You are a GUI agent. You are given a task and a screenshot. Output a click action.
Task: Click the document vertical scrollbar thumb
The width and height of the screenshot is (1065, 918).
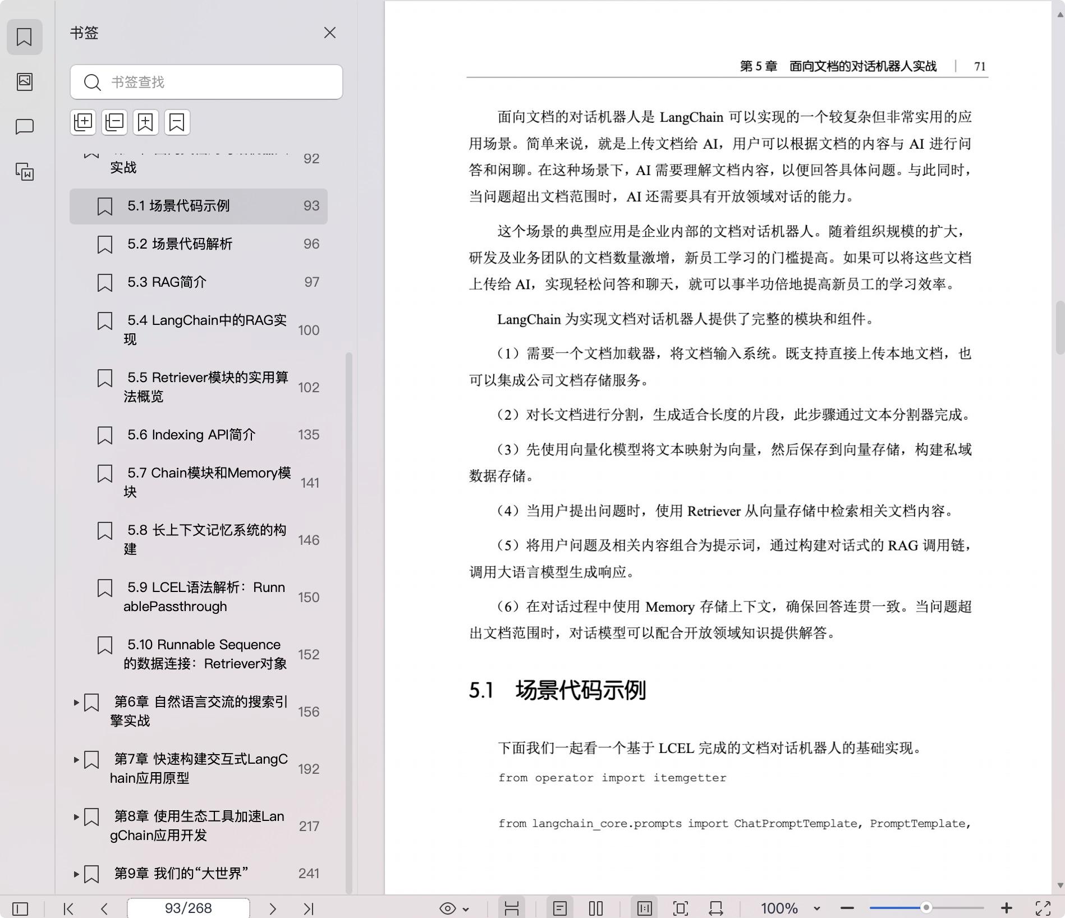(1060, 328)
